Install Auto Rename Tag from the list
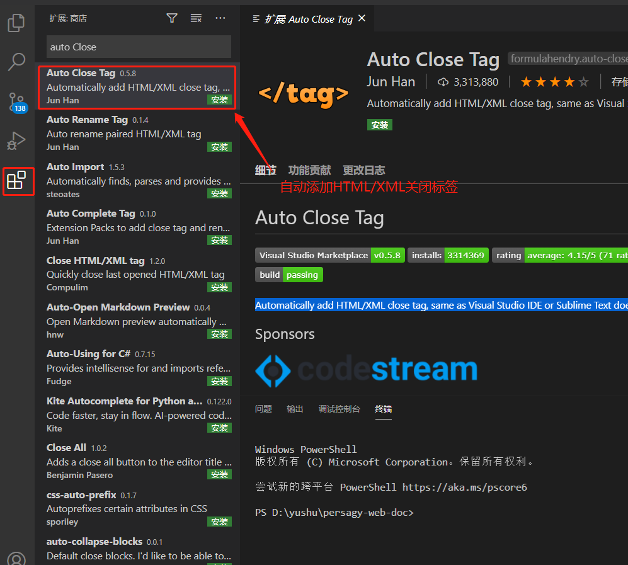Screen dimensions: 628x565 219,147
